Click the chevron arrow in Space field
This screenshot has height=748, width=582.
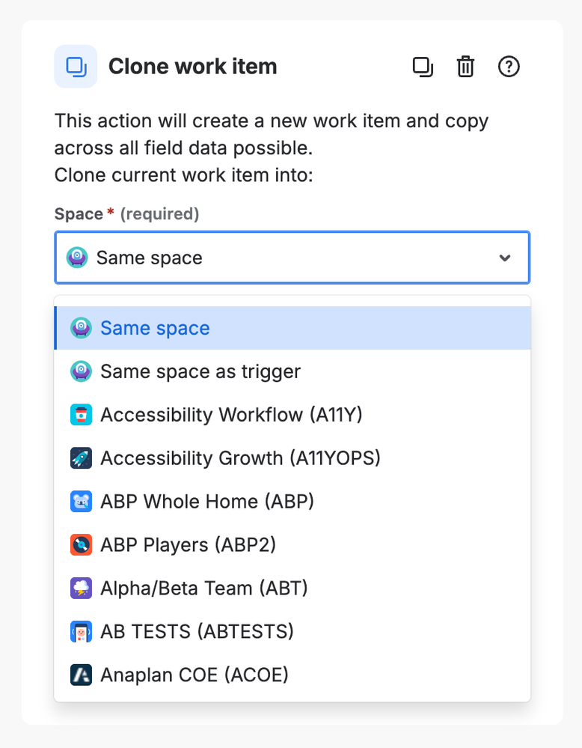[505, 258]
